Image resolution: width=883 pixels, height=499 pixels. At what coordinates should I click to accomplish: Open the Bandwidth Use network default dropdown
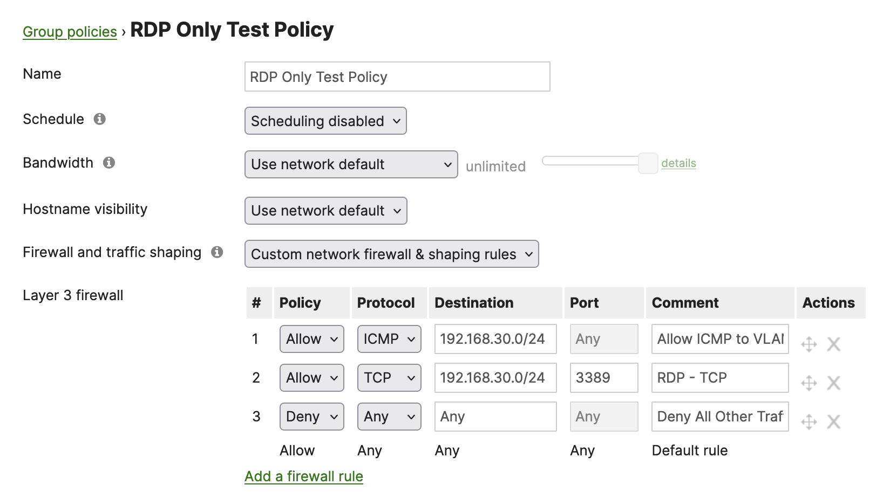pos(351,164)
